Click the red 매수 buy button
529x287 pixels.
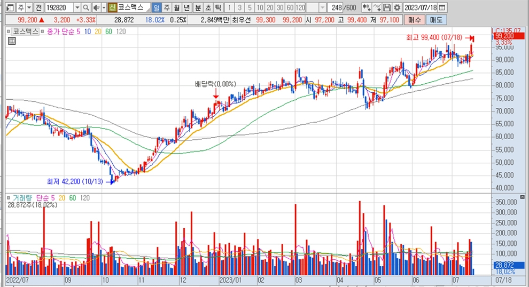point(414,19)
